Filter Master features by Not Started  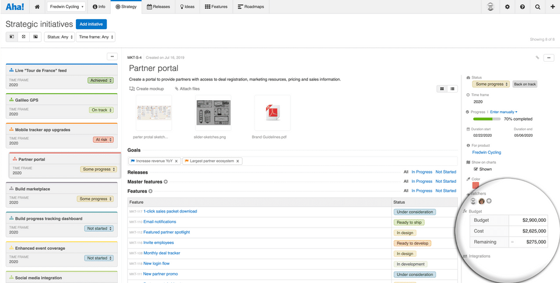pyautogui.click(x=446, y=182)
